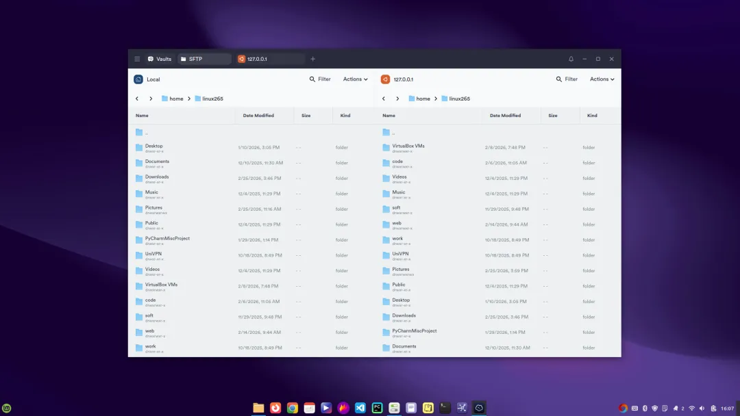740x416 pixels.
Task: Go forward in Local pane navigation
Action: pyautogui.click(x=151, y=99)
